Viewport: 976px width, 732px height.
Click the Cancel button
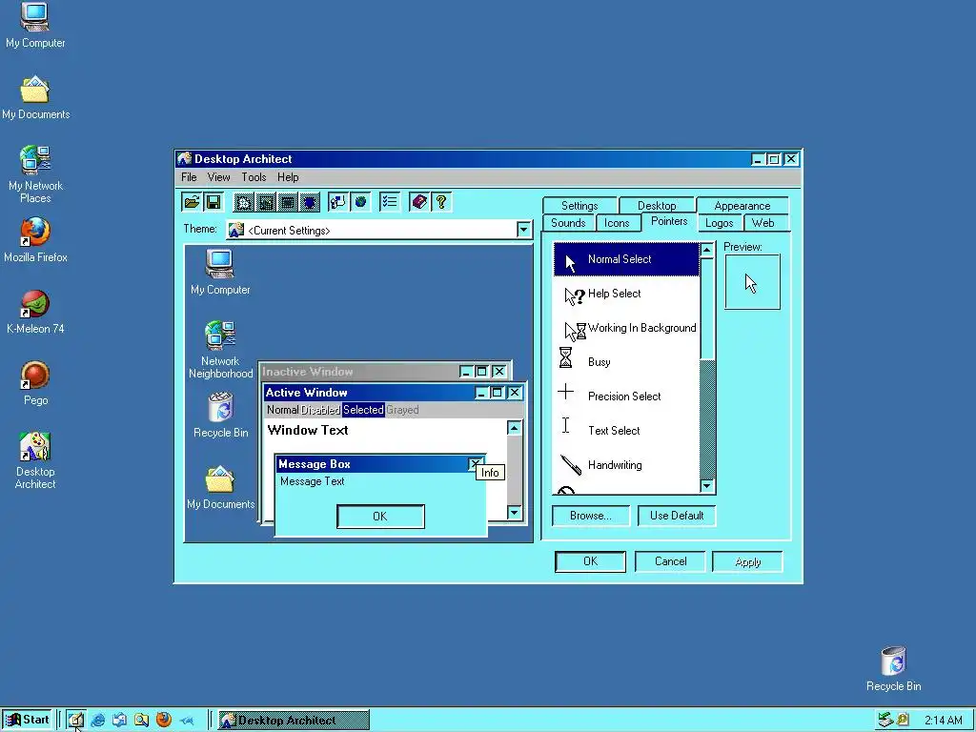(x=670, y=561)
